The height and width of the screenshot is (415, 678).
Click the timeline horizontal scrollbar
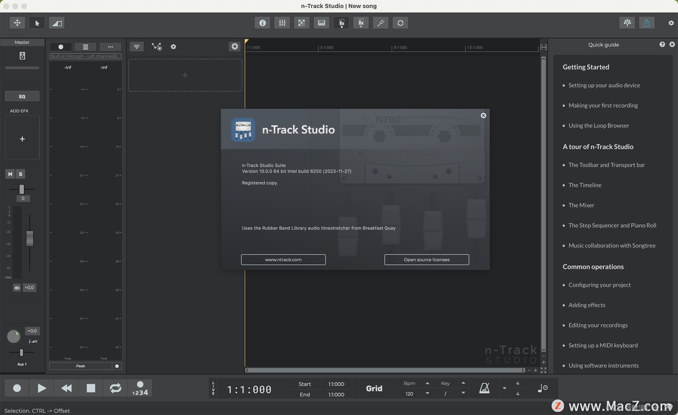[385, 370]
